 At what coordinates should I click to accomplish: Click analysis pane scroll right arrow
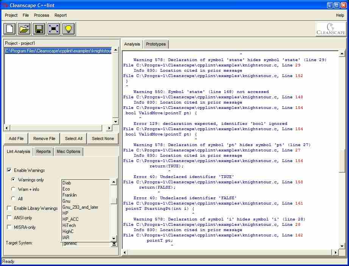pyautogui.click(x=335, y=252)
